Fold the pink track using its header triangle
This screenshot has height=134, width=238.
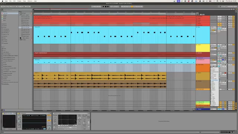click(x=197, y=60)
